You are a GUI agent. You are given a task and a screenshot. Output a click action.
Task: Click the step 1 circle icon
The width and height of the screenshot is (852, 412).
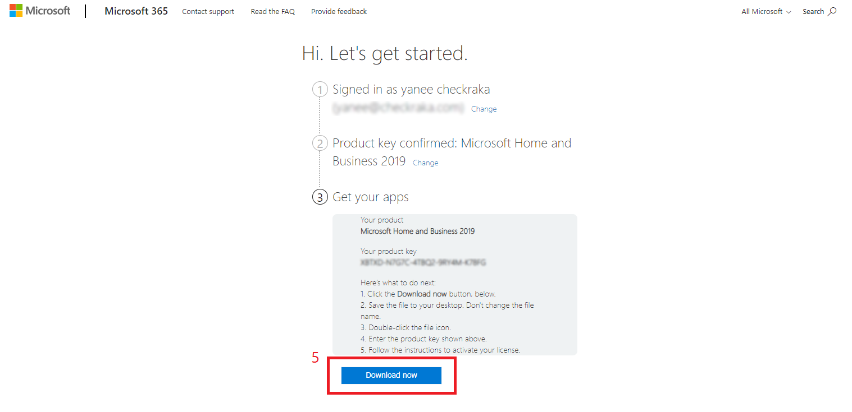click(x=320, y=90)
